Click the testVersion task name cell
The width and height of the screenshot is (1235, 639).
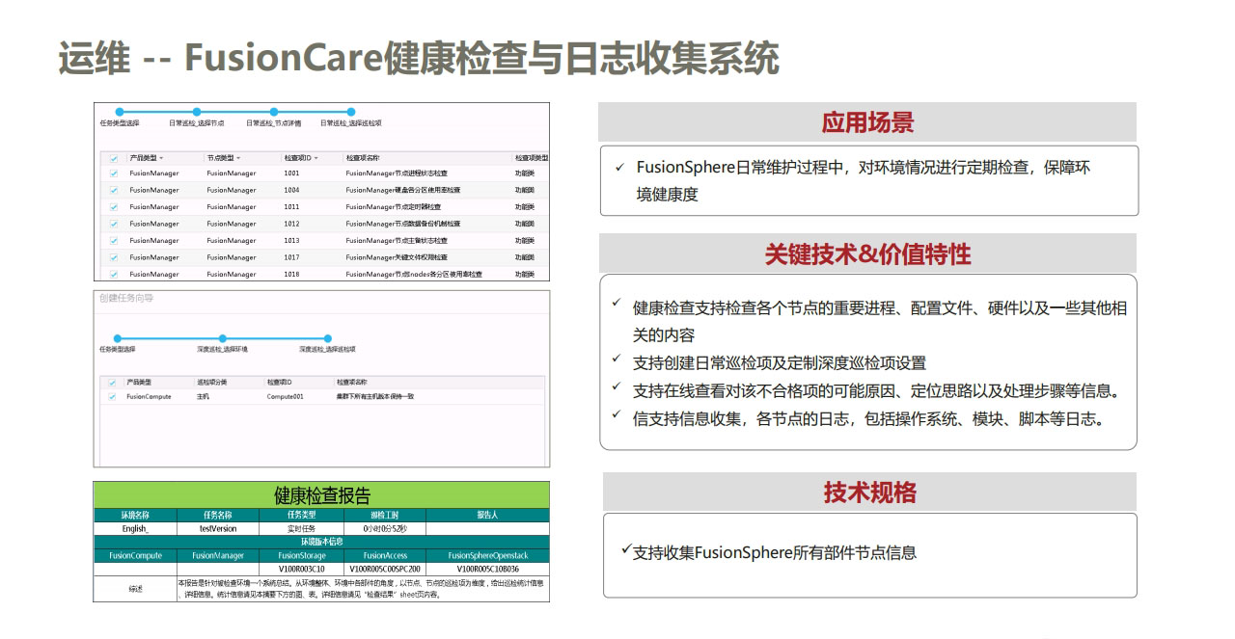[x=218, y=528]
